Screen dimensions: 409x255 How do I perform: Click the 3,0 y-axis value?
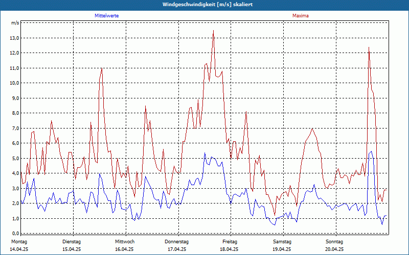point(15,188)
